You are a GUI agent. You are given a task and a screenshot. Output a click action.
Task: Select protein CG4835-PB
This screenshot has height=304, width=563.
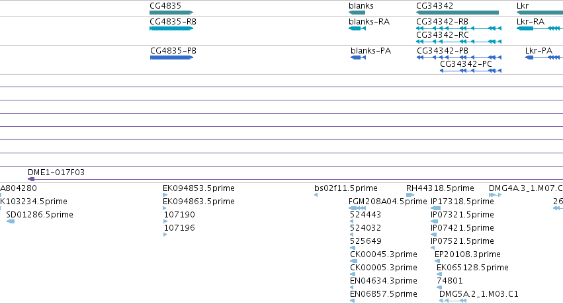[x=171, y=57]
